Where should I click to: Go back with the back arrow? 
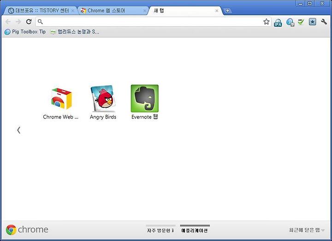pos(8,22)
